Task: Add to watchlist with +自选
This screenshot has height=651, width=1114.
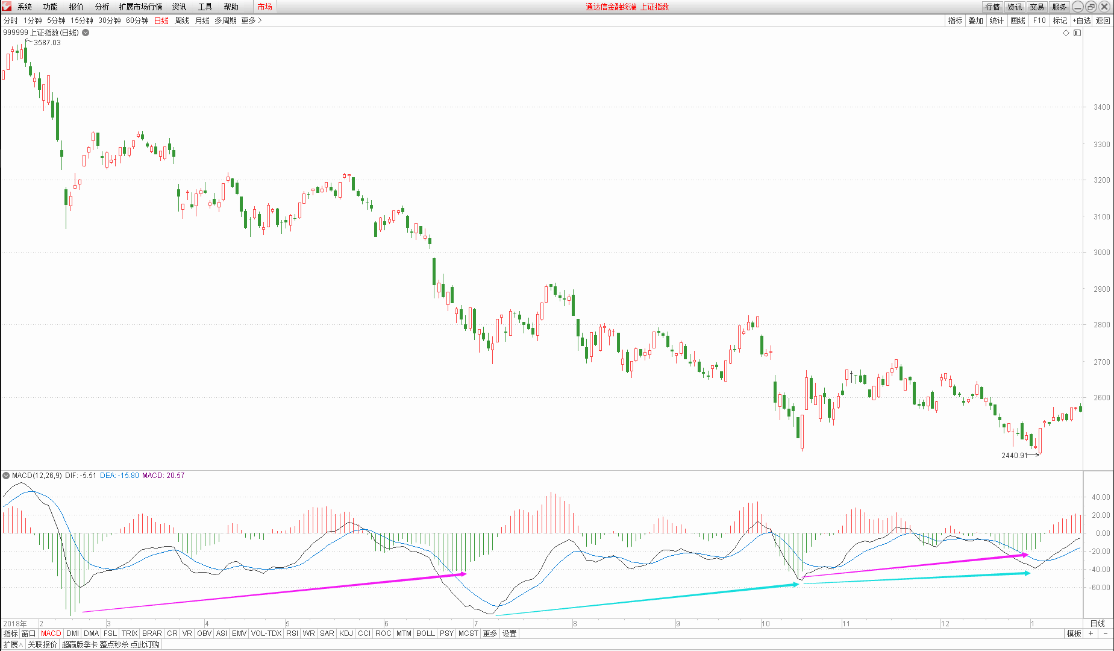Action: (1081, 20)
